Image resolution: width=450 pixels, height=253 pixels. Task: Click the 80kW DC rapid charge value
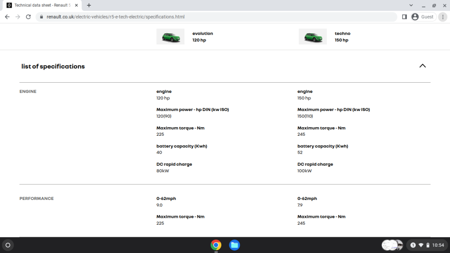(x=163, y=171)
